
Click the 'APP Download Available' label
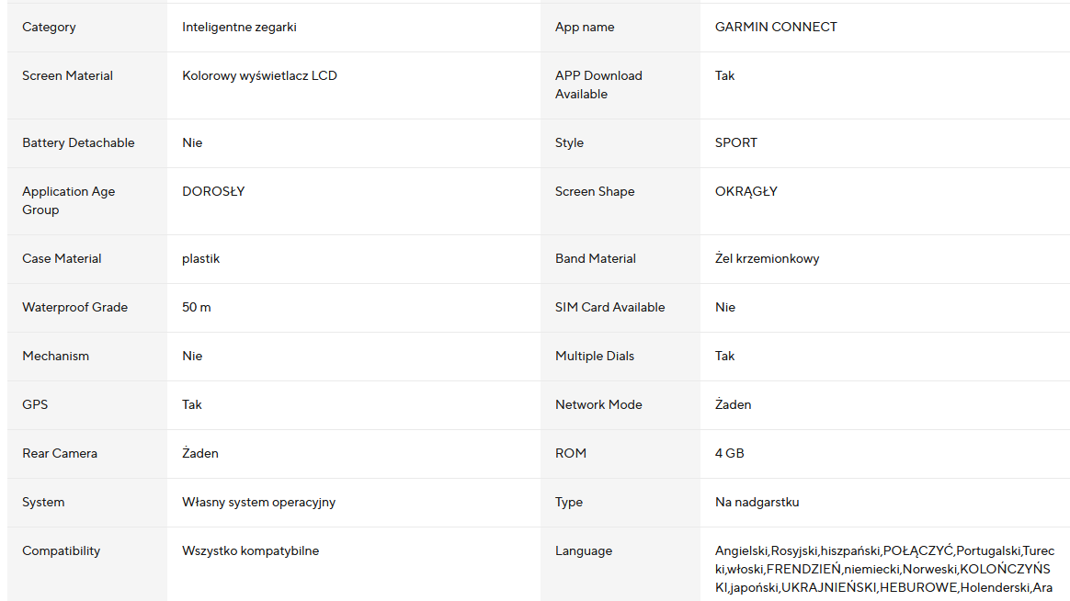coord(598,85)
